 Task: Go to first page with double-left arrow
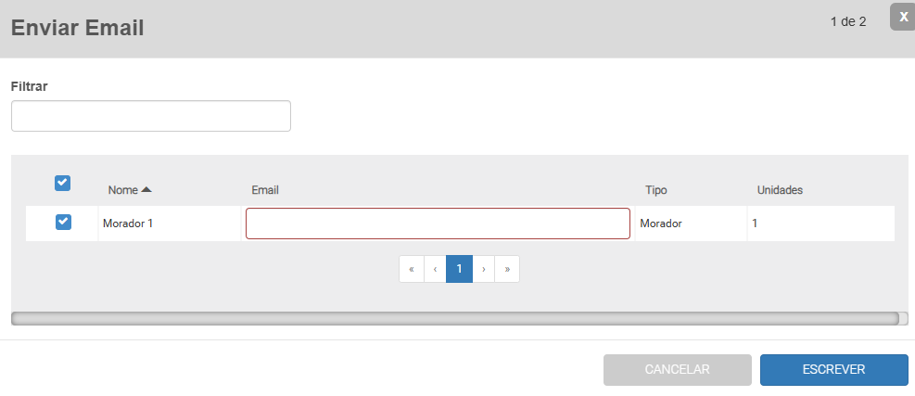(412, 269)
